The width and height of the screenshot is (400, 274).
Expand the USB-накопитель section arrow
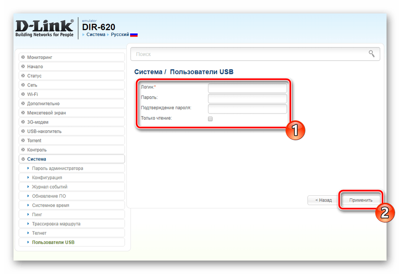23,131
